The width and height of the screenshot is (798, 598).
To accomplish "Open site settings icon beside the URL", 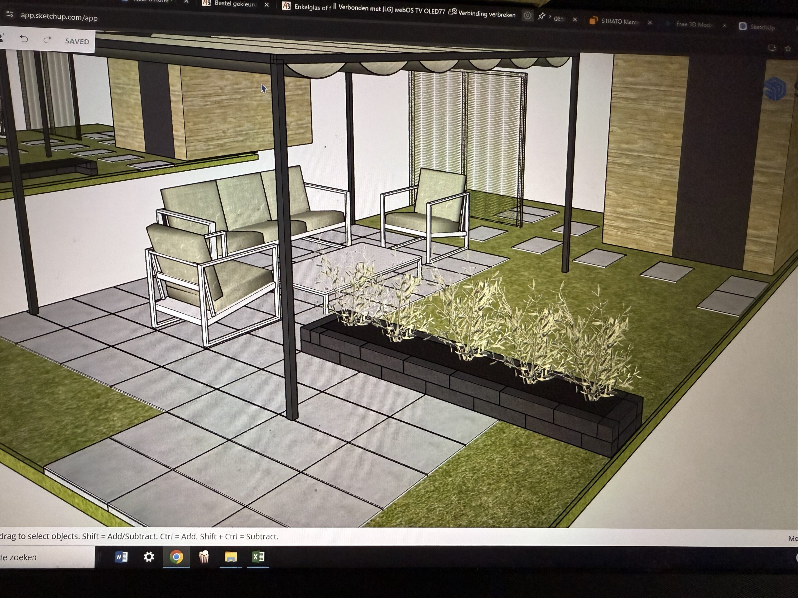I will [x=10, y=14].
